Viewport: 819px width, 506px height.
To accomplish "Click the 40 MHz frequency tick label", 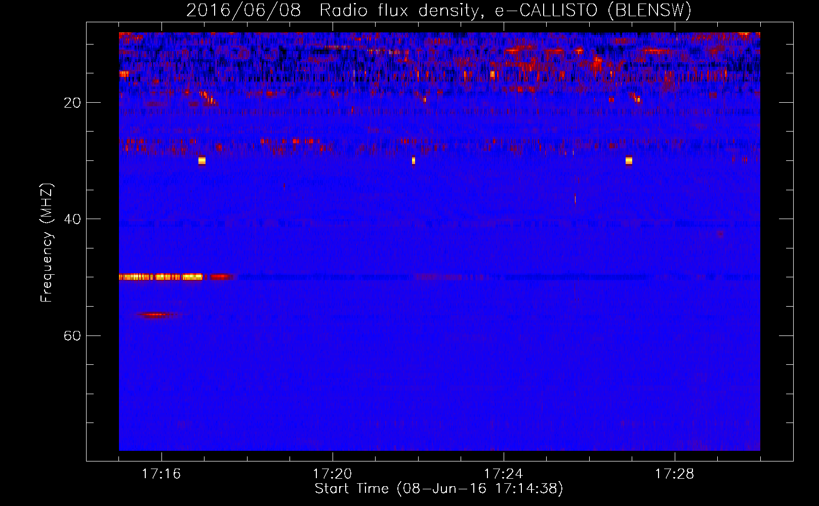I will click(72, 219).
